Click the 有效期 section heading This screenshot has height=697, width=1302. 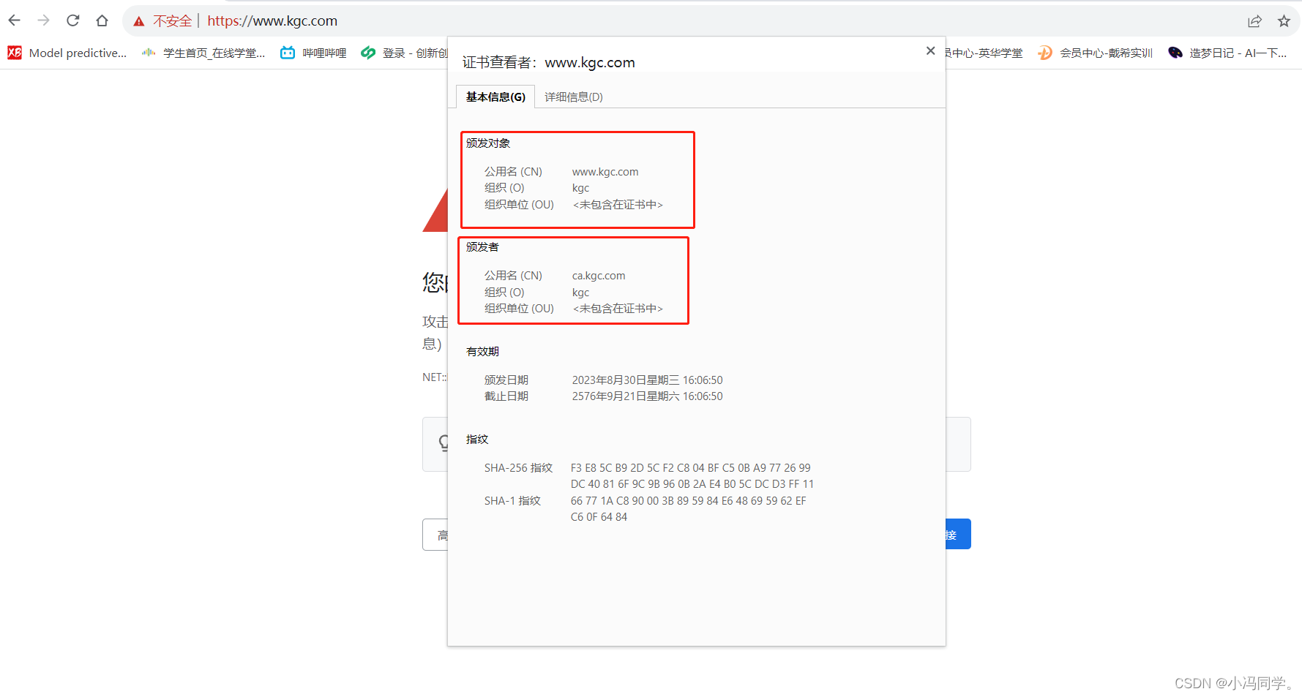coord(482,352)
